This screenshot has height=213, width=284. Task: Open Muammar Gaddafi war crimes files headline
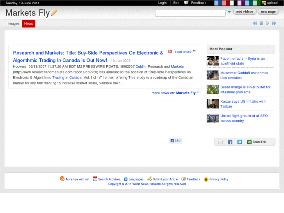click(244, 75)
